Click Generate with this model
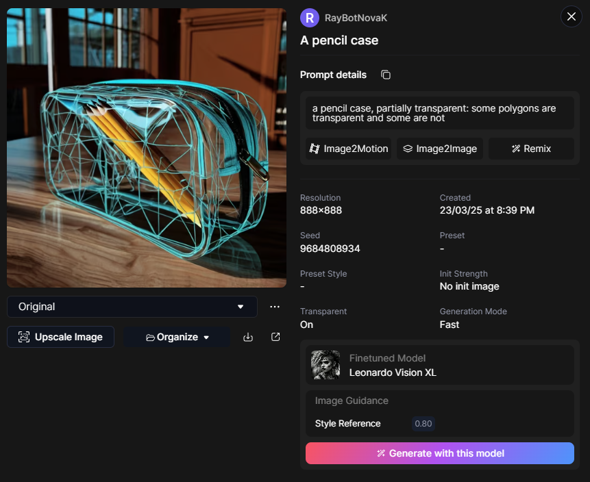Screen dimensions: 590x482 coord(440,453)
